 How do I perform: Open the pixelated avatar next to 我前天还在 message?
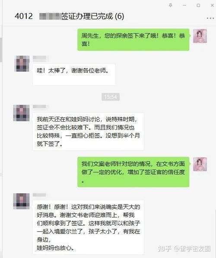pos(21,113)
